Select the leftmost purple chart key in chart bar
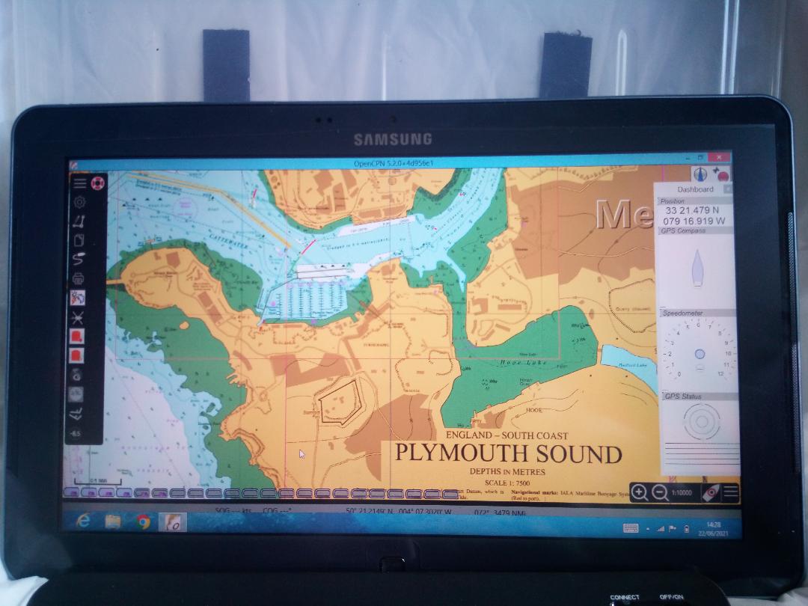The image size is (808, 606). (70, 492)
